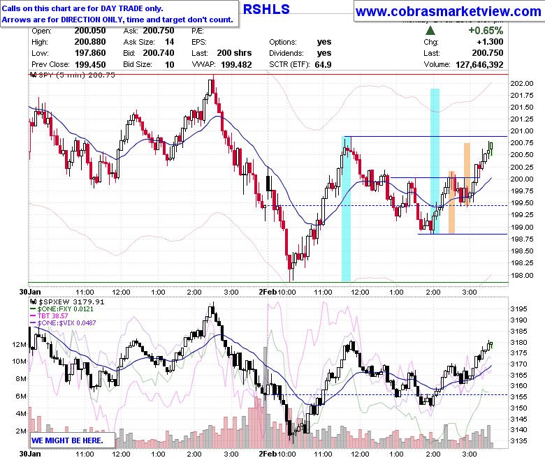Screen dimensions: 545x460
Task: Click the 202.00 price axis label
Action: pyautogui.click(x=522, y=83)
